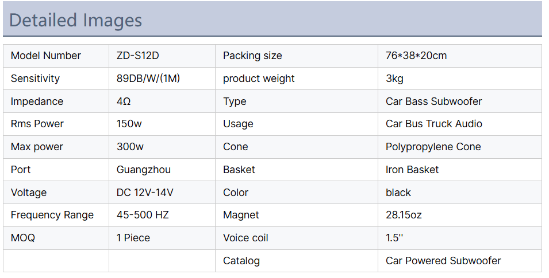The width and height of the screenshot is (549, 278).
Task: Click the Guangzhou port value
Action: tap(144, 170)
